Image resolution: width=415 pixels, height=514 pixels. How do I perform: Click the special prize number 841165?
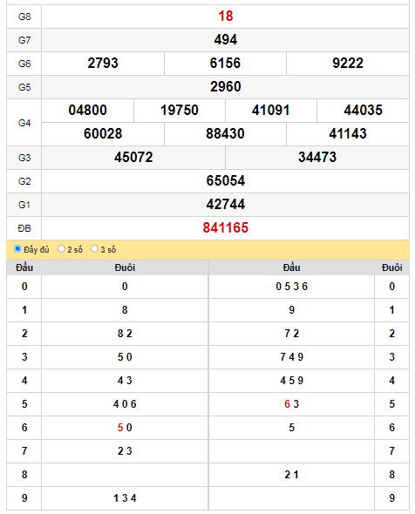click(226, 228)
